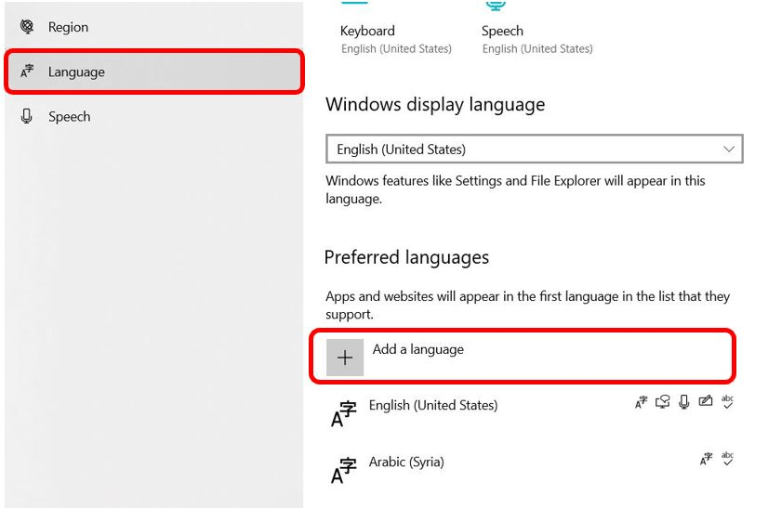Select Arabic (Syria) in preferred languages
The height and width of the screenshot is (508, 768).
533,469
